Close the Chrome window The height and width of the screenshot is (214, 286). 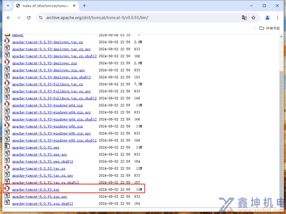click(277, 6)
